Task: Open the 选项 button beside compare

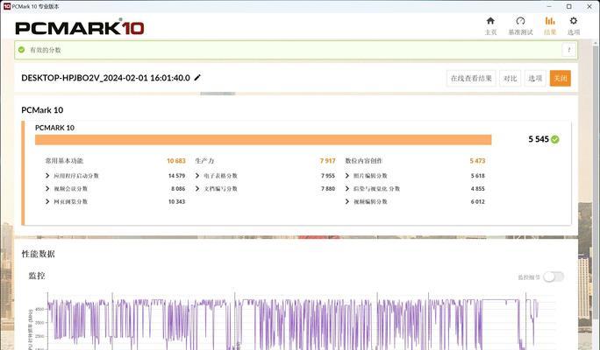Action: pos(535,78)
